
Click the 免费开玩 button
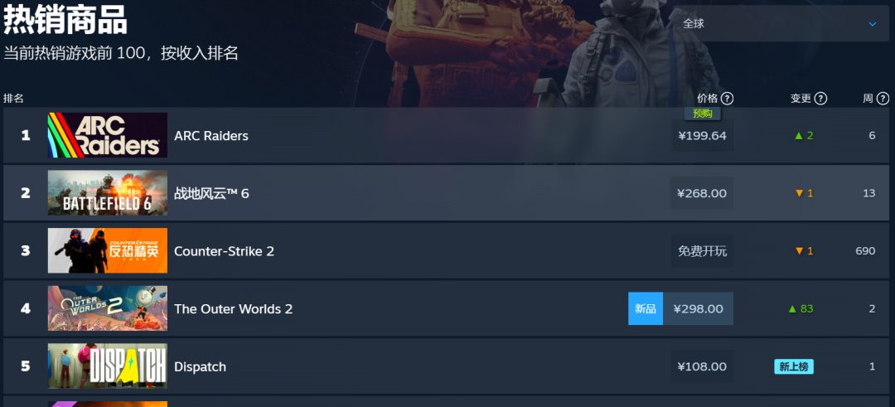click(702, 251)
